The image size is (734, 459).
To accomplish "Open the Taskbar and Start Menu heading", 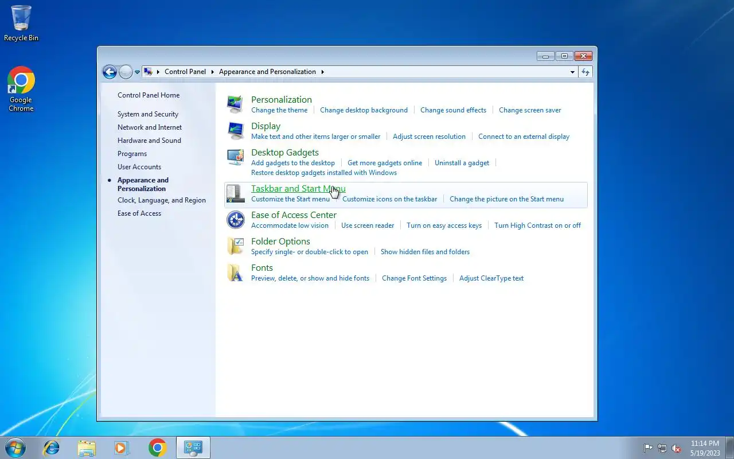I will coord(298,189).
